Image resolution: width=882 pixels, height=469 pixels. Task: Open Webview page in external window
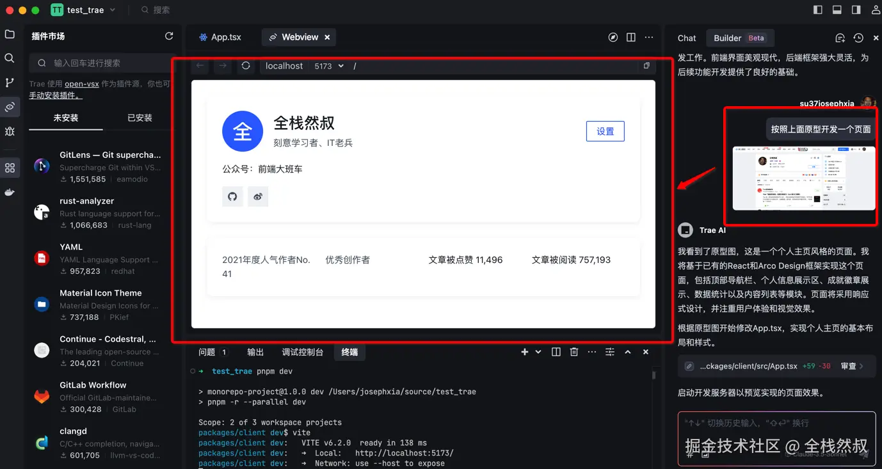pos(646,66)
